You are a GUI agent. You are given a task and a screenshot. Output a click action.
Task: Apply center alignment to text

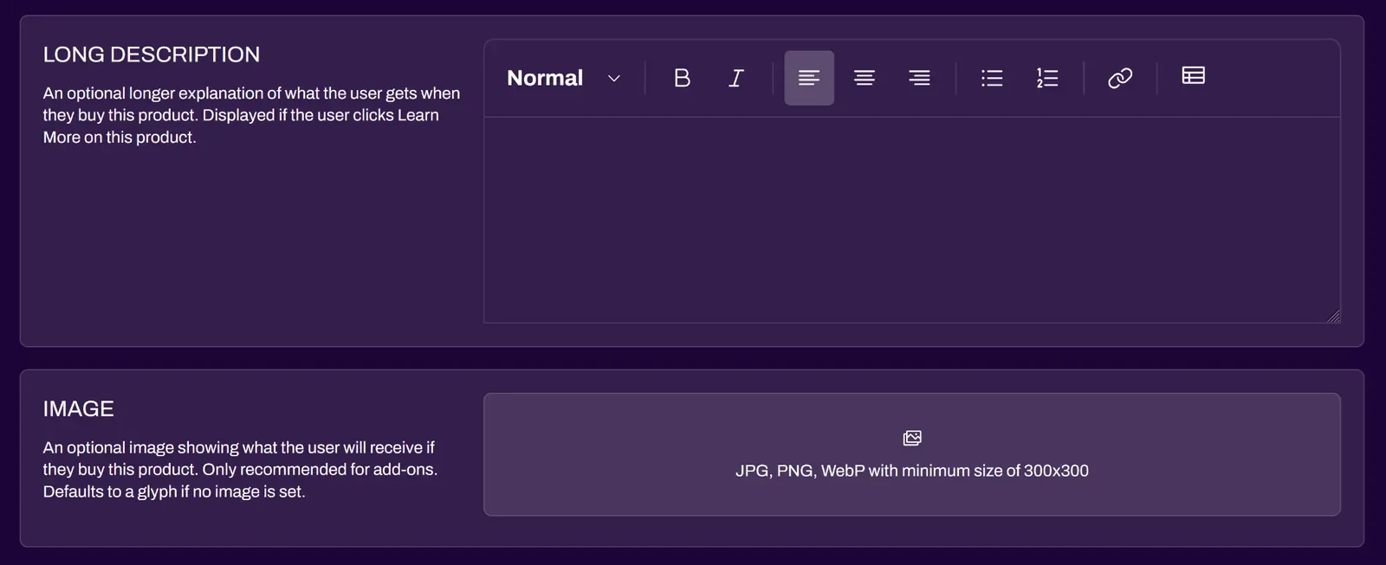tap(864, 78)
